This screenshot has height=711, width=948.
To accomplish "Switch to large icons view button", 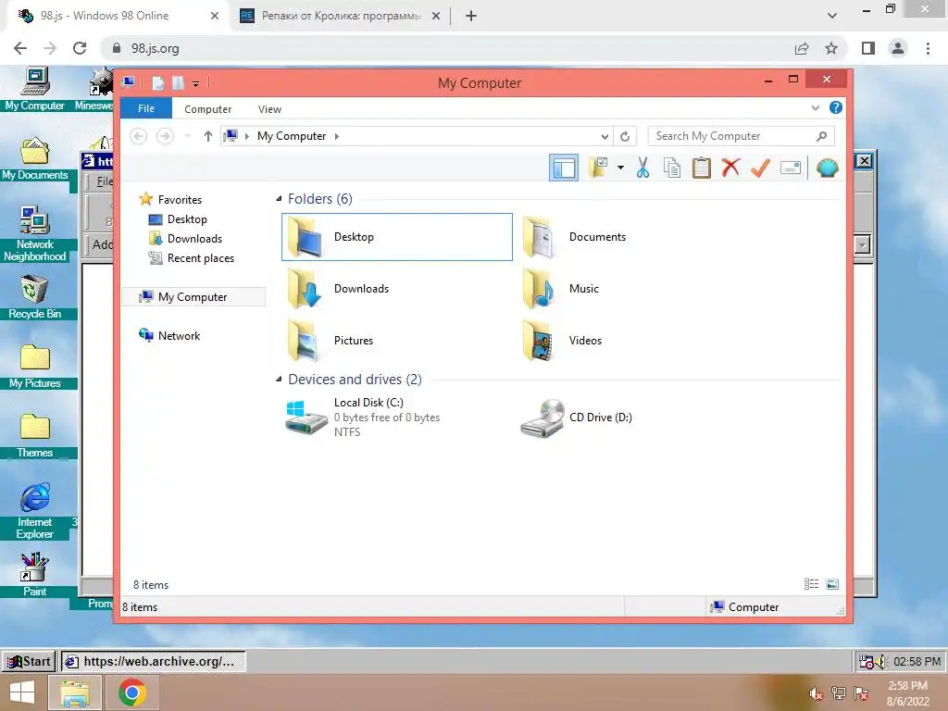I will (x=832, y=584).
